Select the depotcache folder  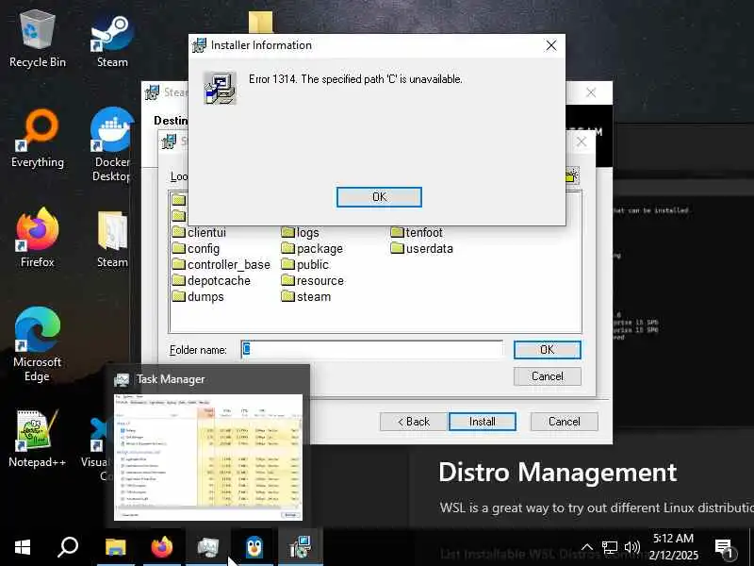pos(211,280)
